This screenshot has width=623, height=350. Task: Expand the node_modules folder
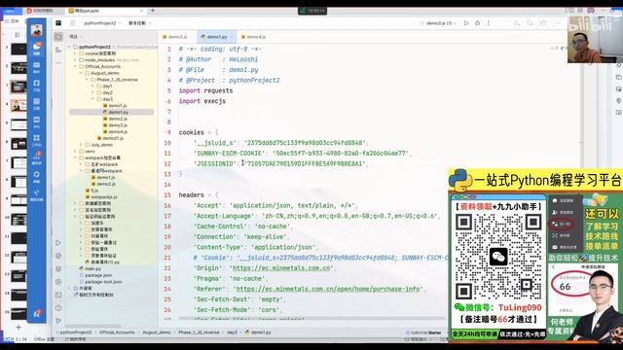tap(75, 60)
